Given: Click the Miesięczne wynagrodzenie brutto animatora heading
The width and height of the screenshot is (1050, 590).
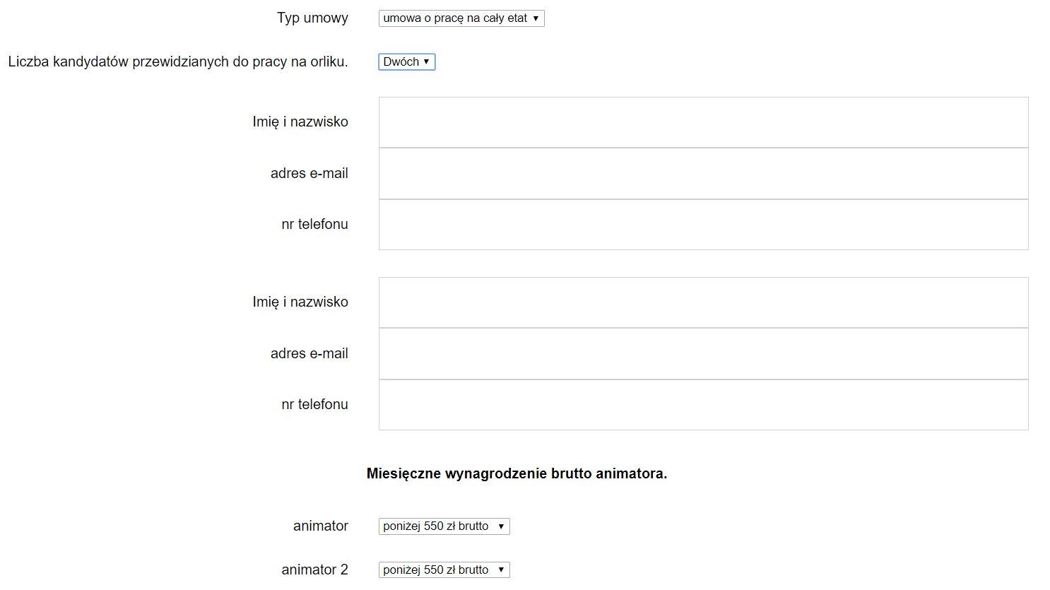Looking at the screenshot, I should [x=517, y=474].
